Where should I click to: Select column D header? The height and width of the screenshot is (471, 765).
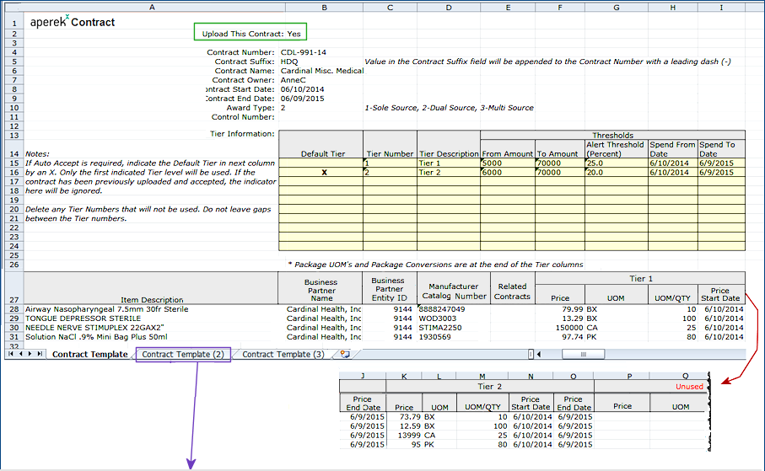(448, 7)
